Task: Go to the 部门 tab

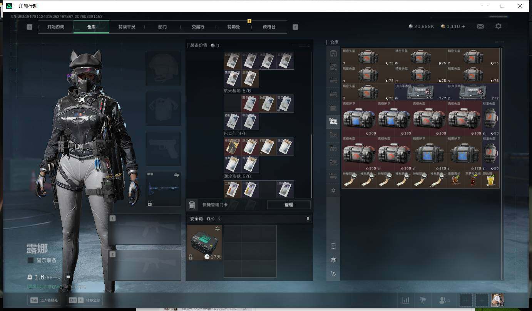Action: (162, 27)
